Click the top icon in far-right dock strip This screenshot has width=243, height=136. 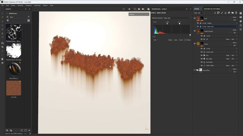pyautogui.click(x=241, y=13)
